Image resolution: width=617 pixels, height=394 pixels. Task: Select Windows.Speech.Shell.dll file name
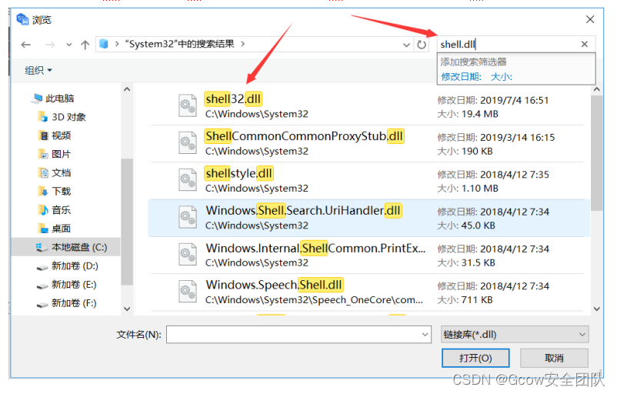click(275, 285)
